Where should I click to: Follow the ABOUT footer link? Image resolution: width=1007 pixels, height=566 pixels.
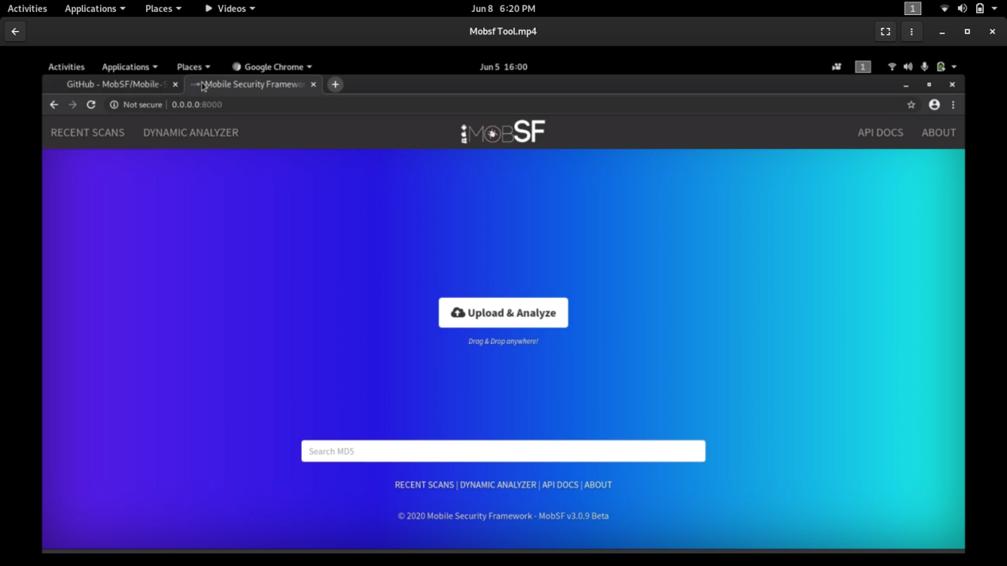point(598,484)
